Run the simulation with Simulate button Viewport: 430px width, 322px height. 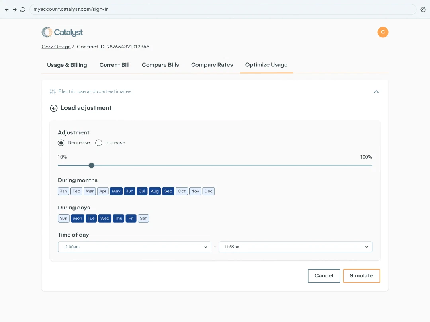(x=362, y=276)
